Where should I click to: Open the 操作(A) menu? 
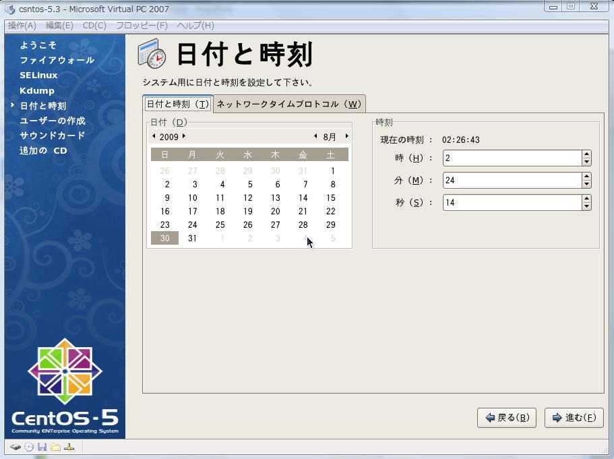click(22, 26)
